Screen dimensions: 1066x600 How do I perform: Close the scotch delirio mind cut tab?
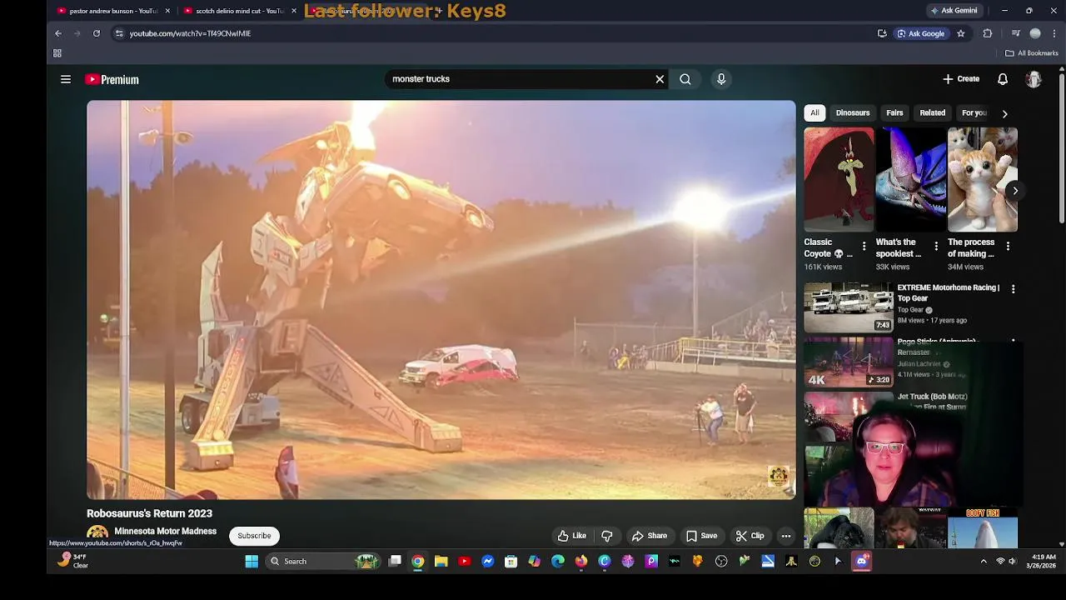click(294, 11)
